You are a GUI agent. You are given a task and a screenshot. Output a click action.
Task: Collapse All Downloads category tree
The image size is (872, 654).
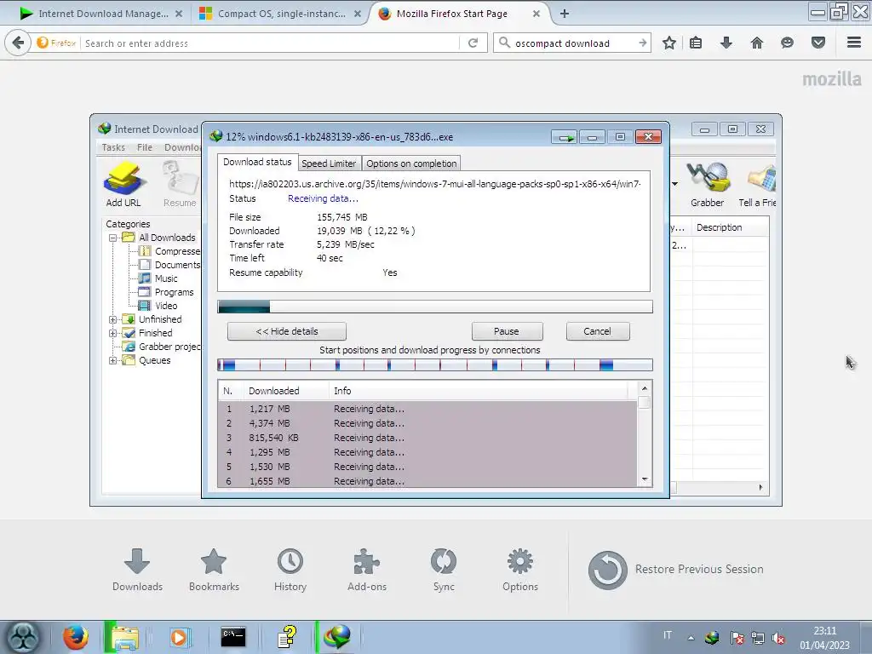pos(113,238)
